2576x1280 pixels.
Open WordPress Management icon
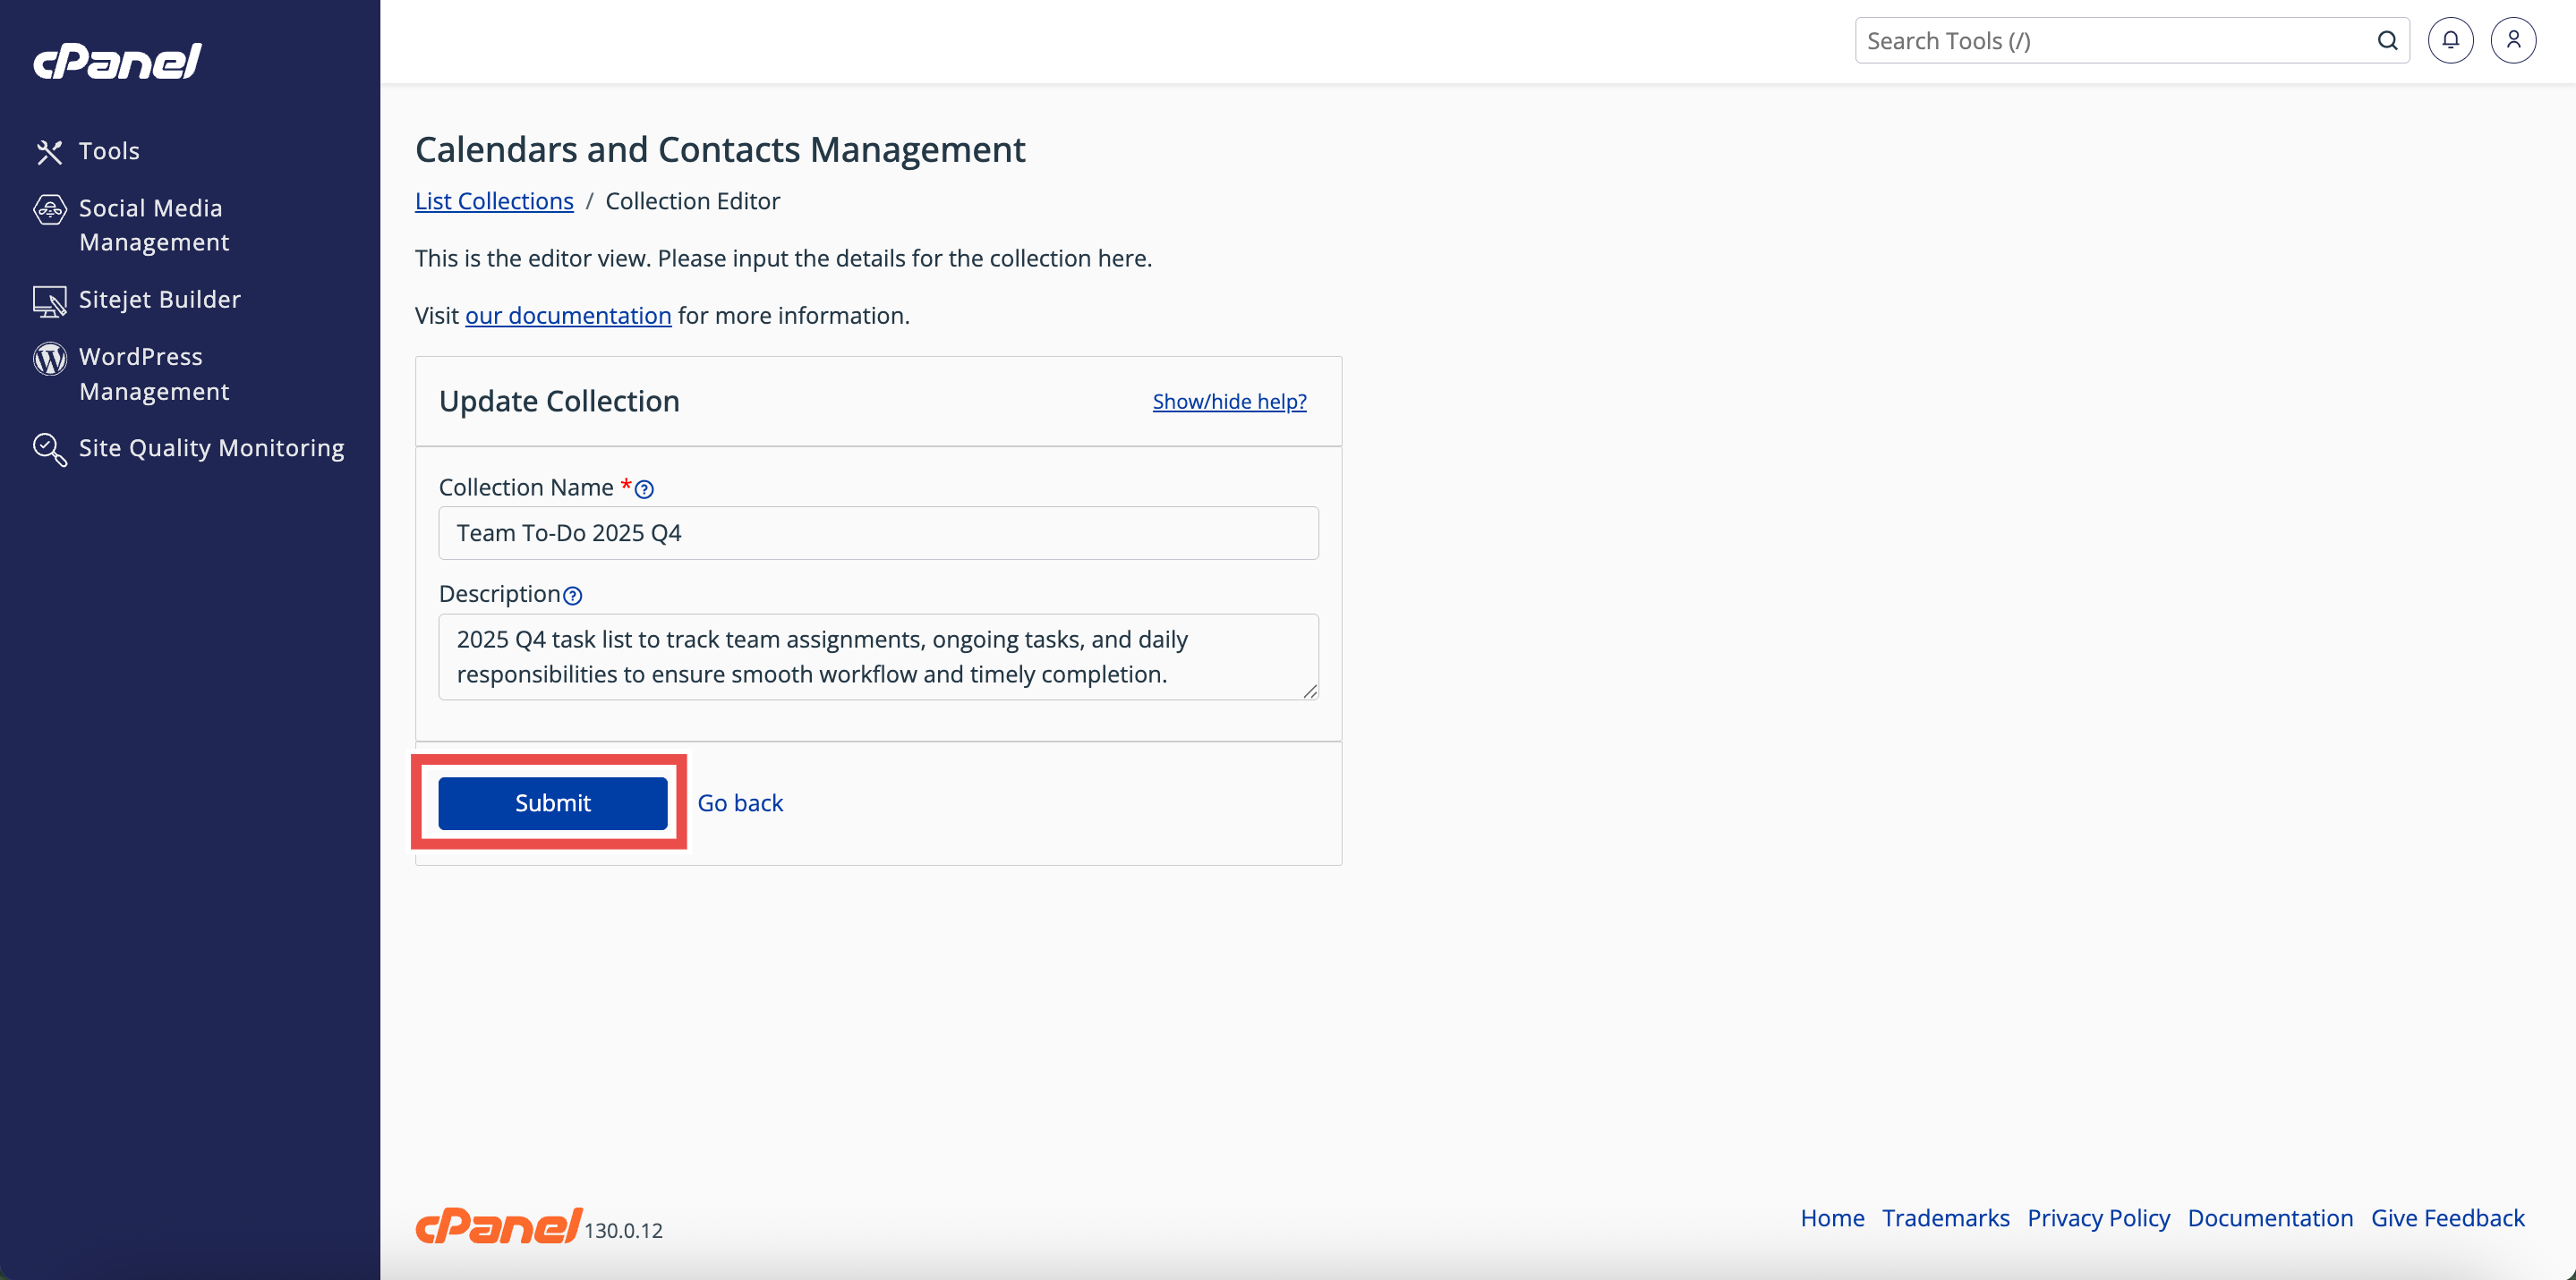[49, 359]
